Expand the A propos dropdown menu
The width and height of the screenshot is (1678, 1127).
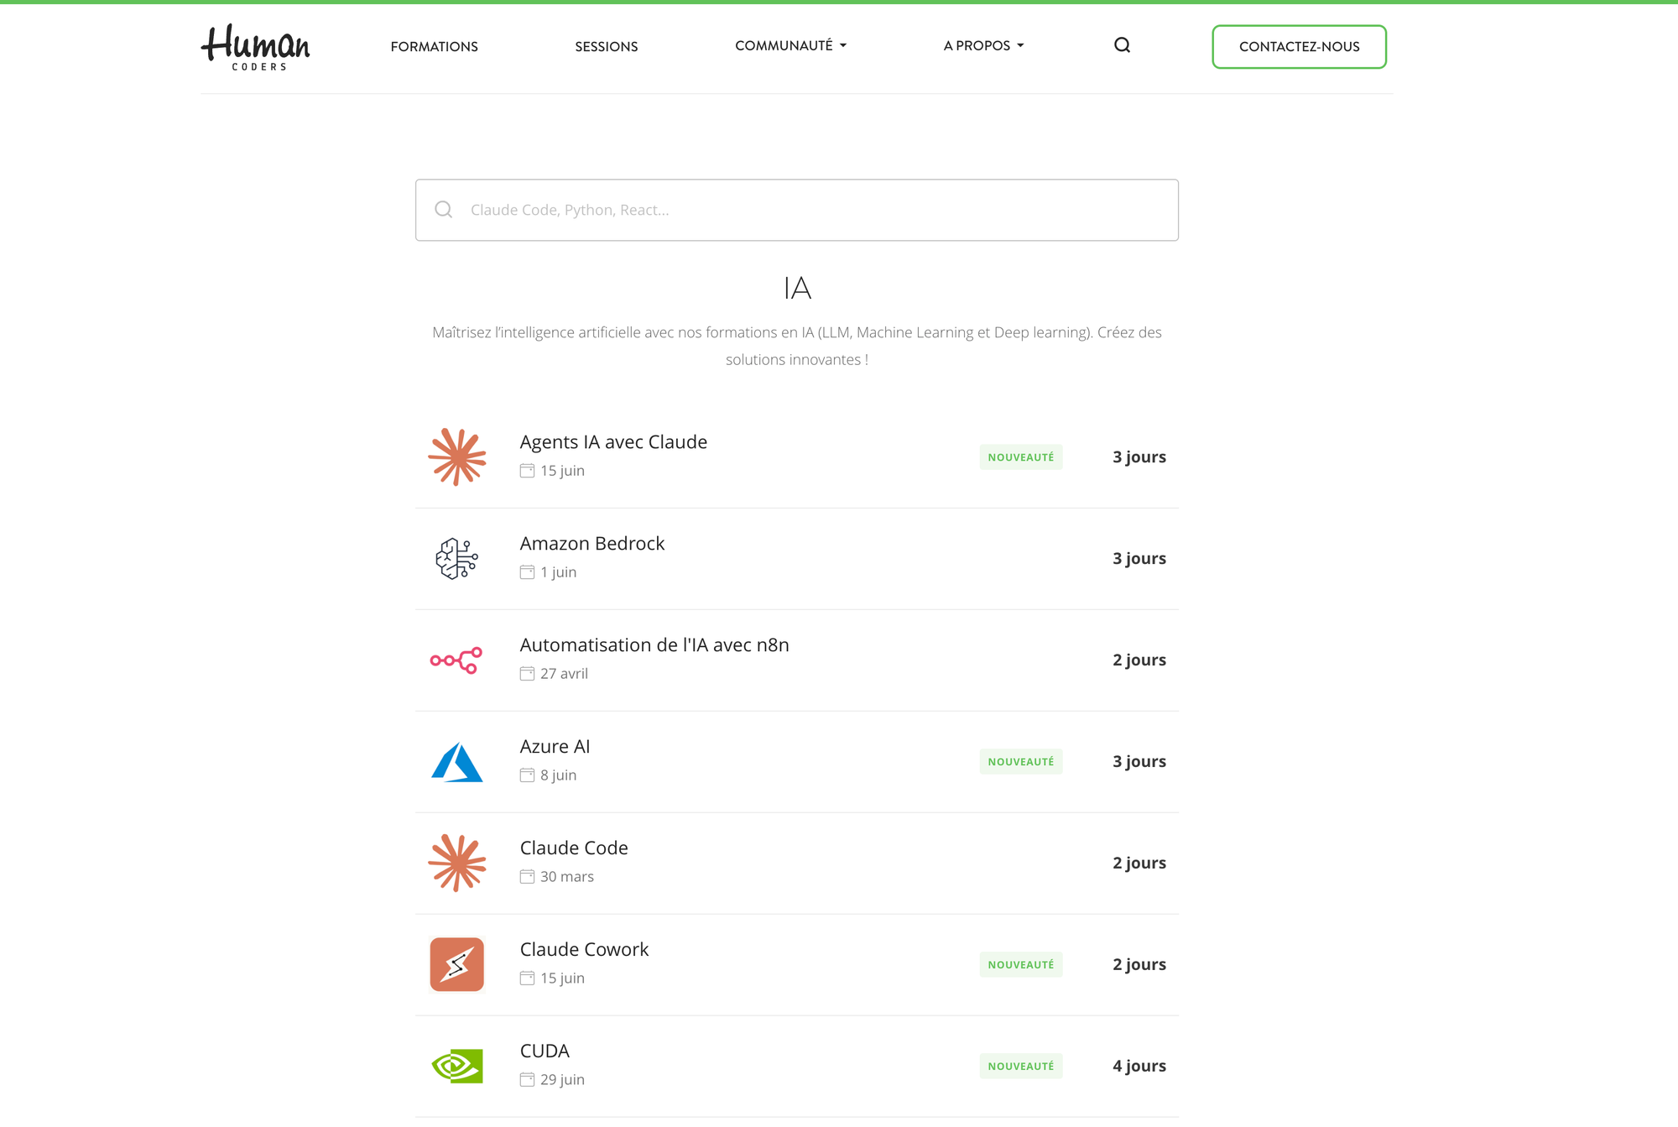(983, 45)
